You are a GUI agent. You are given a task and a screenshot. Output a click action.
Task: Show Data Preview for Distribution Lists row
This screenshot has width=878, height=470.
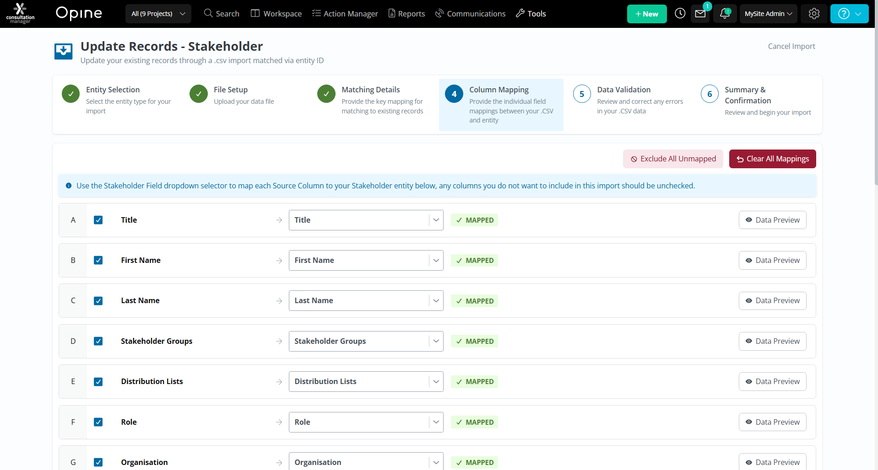click(773, 381)
